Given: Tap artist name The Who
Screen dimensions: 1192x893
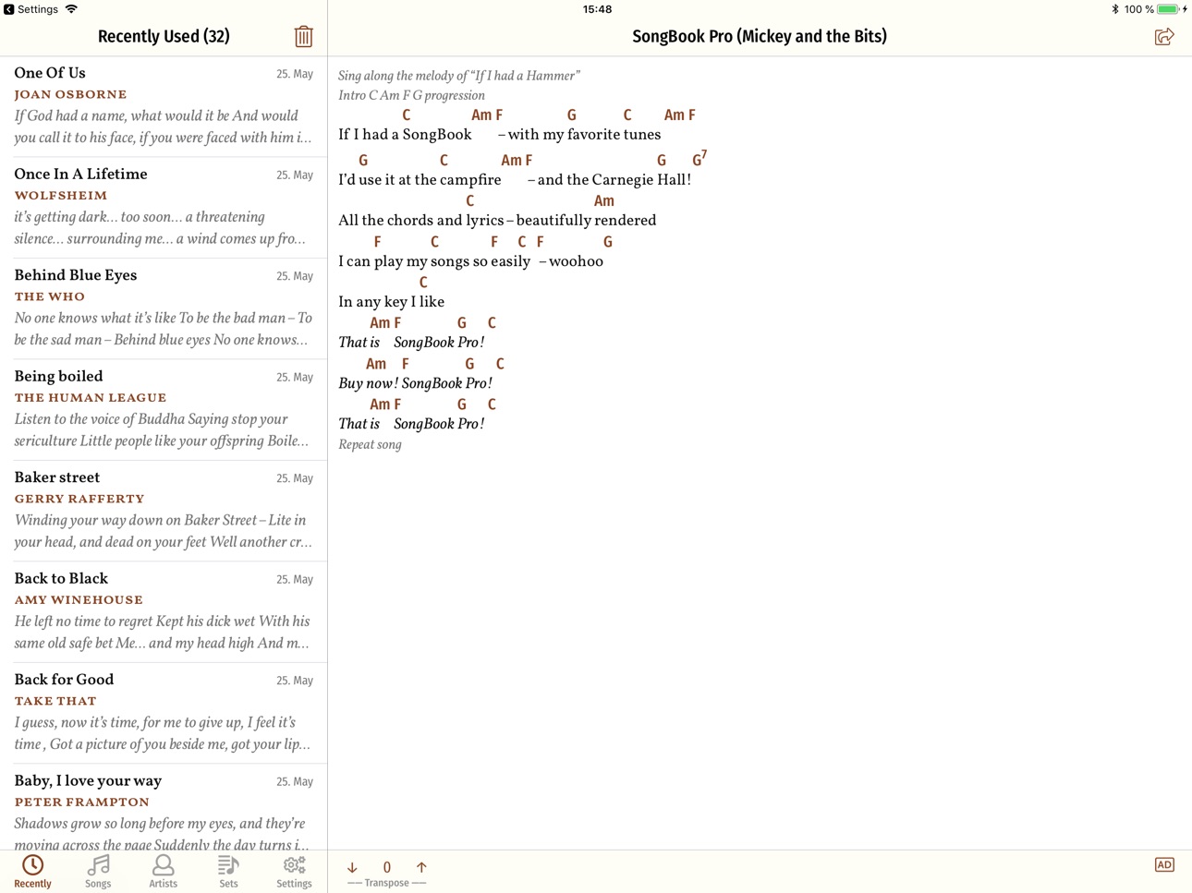Looking at the screenshot, I should coord(50,296).
